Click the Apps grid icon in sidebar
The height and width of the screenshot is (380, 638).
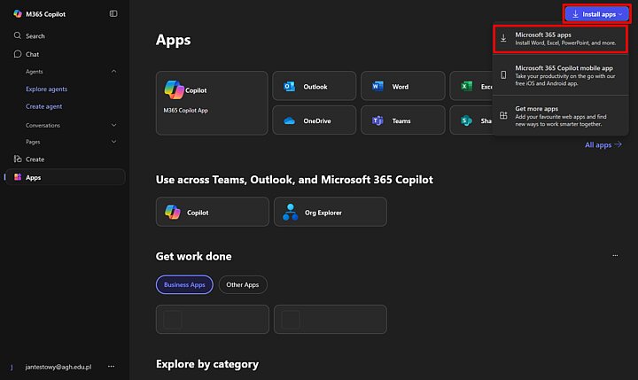pyautogui.click(x=18, y=177)
